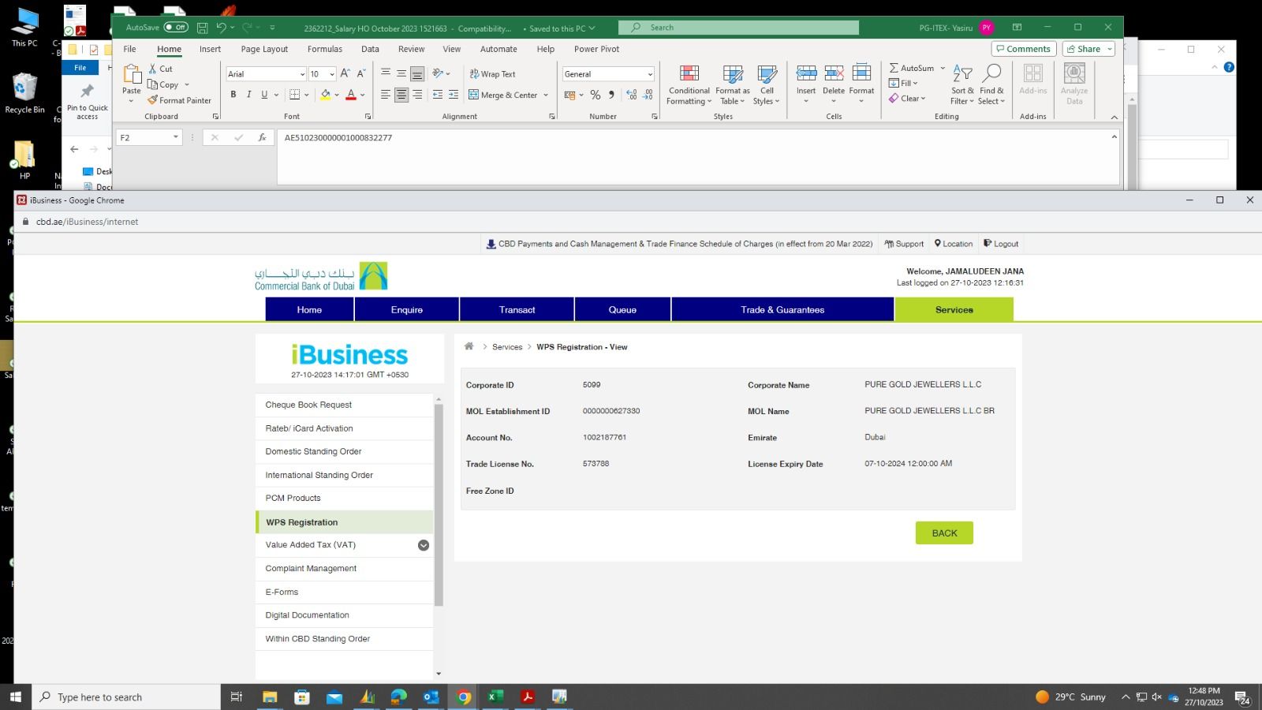1262x710 pixels.
Task: Undo the last action in Excel
Action: pyautogui.click(x=221, y=28)
